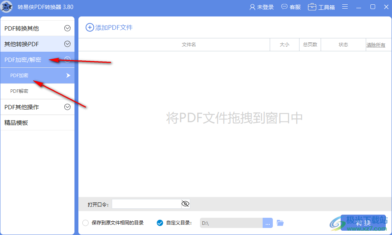Screen dimensions: 392x235
Task: Click the 大小 column header
Action: 285,45
